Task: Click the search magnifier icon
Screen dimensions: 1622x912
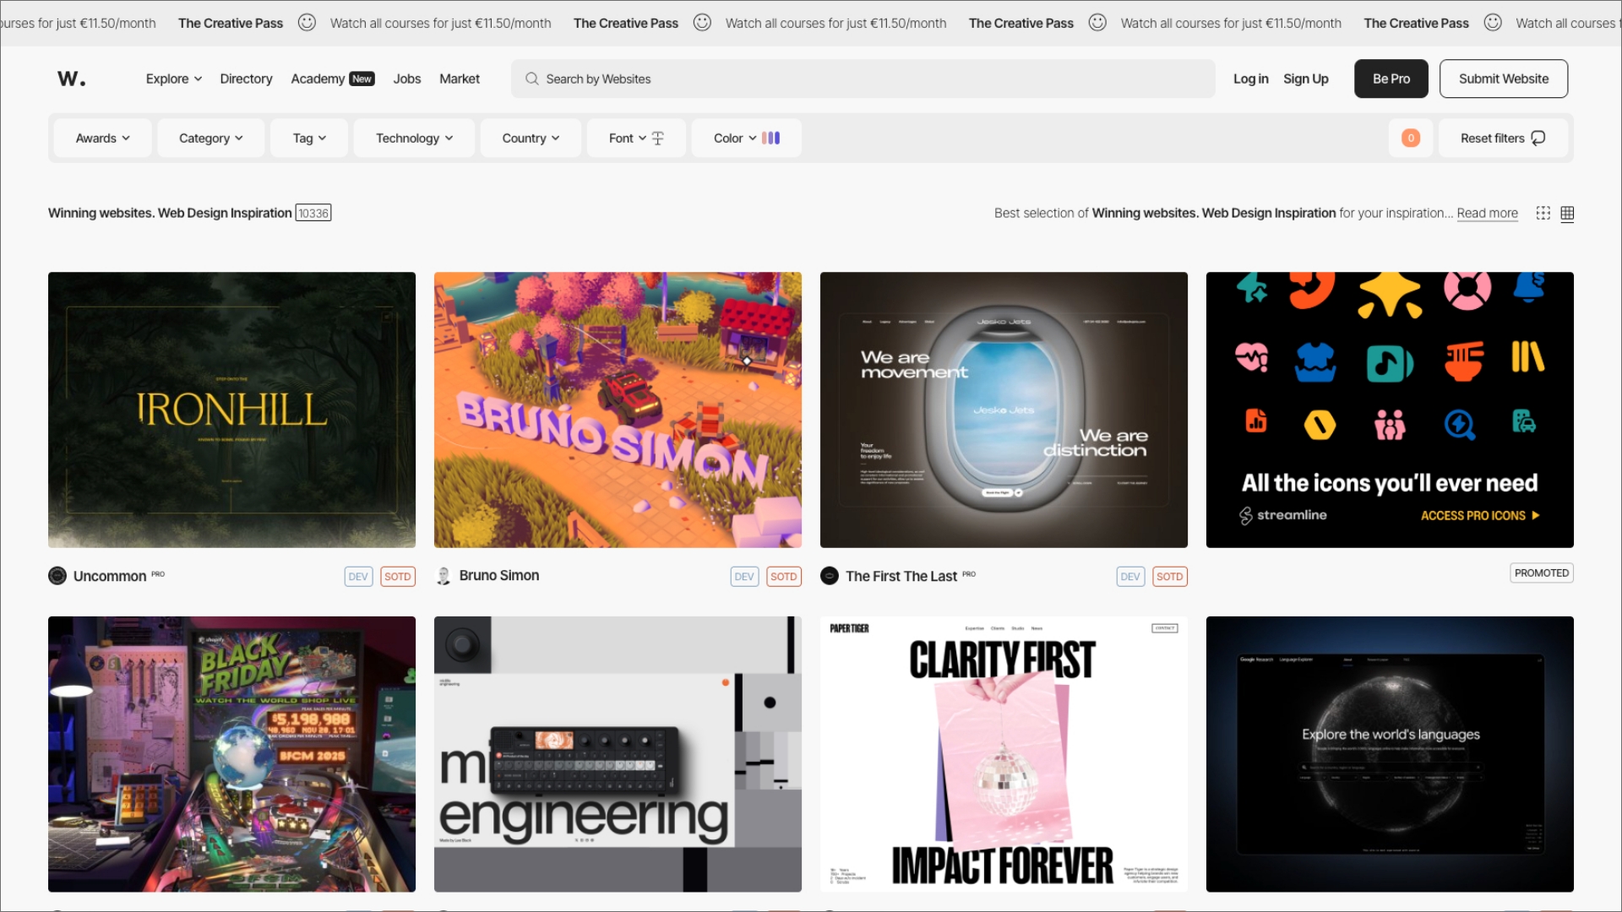Action: (x=531, y=79)
